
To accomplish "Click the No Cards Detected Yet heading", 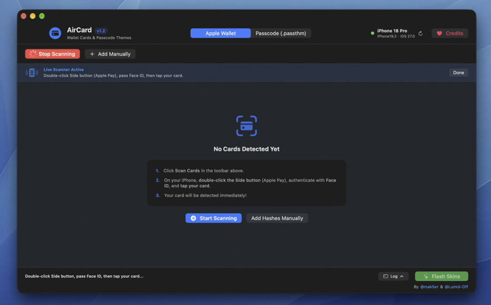I will tap(246, 149).
